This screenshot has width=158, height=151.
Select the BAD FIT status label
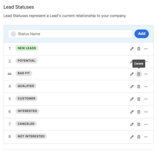tap(24, 73)
